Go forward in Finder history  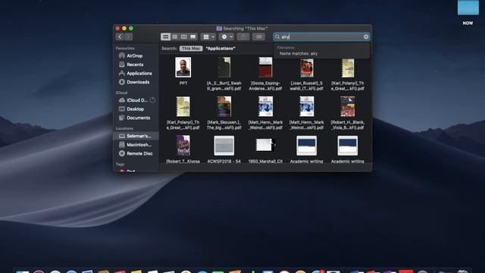coord(129,37)
